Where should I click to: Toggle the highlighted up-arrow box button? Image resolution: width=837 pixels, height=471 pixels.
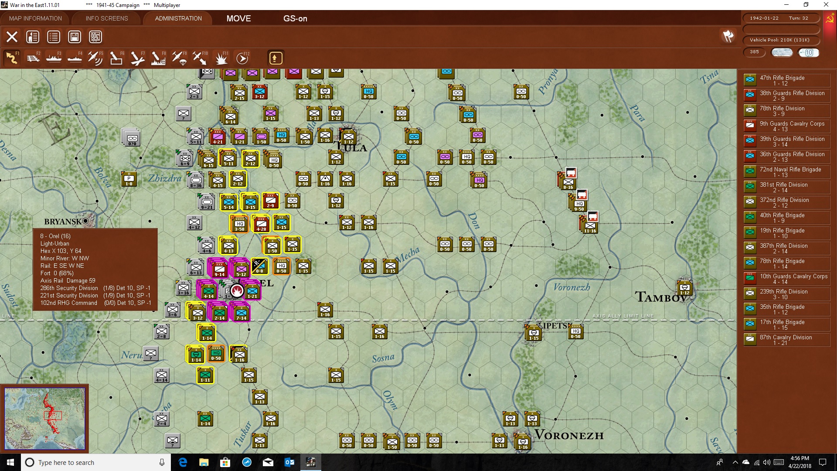point(275,58)
